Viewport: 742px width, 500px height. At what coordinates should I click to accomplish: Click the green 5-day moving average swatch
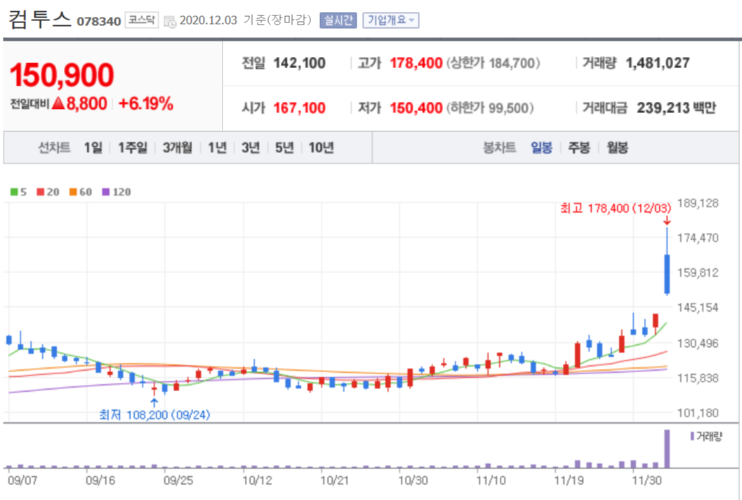(x=14, y=192)
